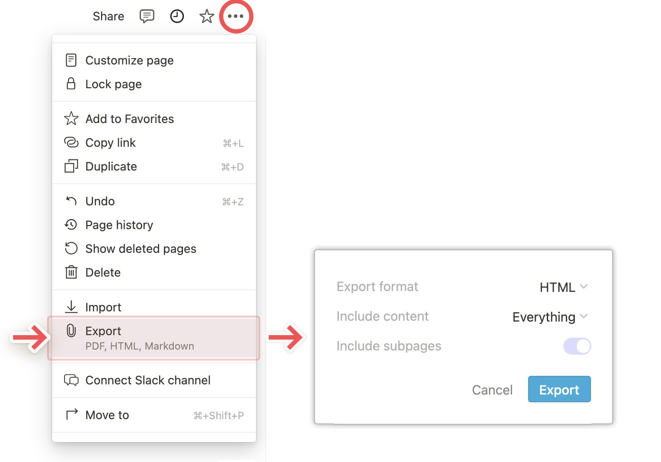Viewport: 661px width, 462px height.
Task: Select Export menu entry label
Action: [x=103, y=331]
